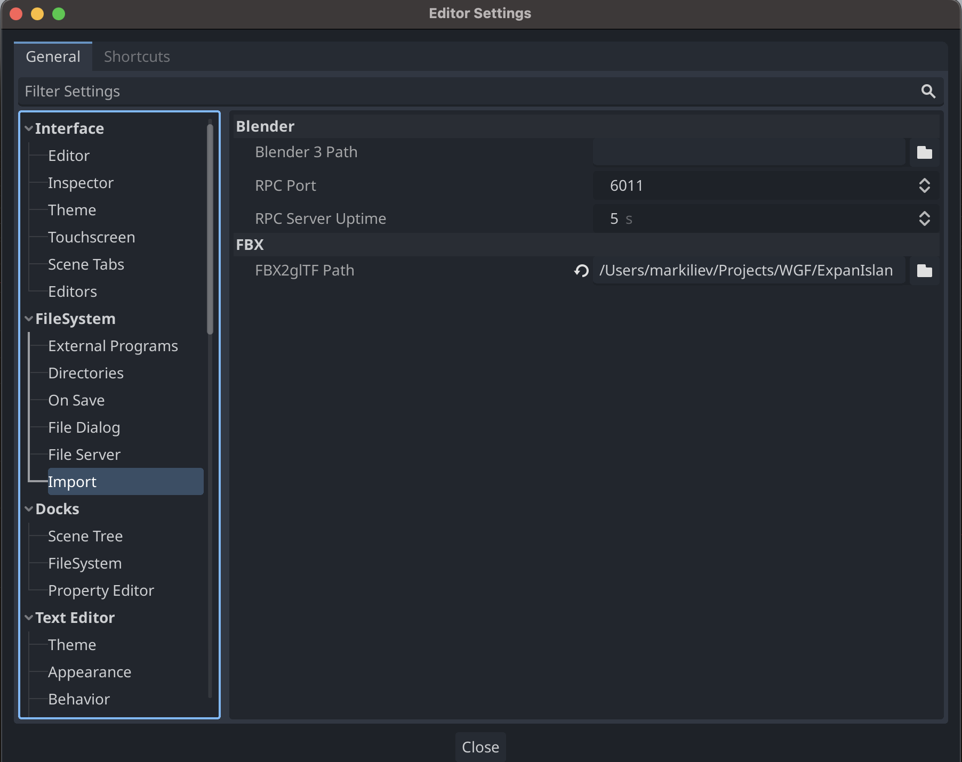Switch to the Shortcuts tab

(x=137, y=56)
